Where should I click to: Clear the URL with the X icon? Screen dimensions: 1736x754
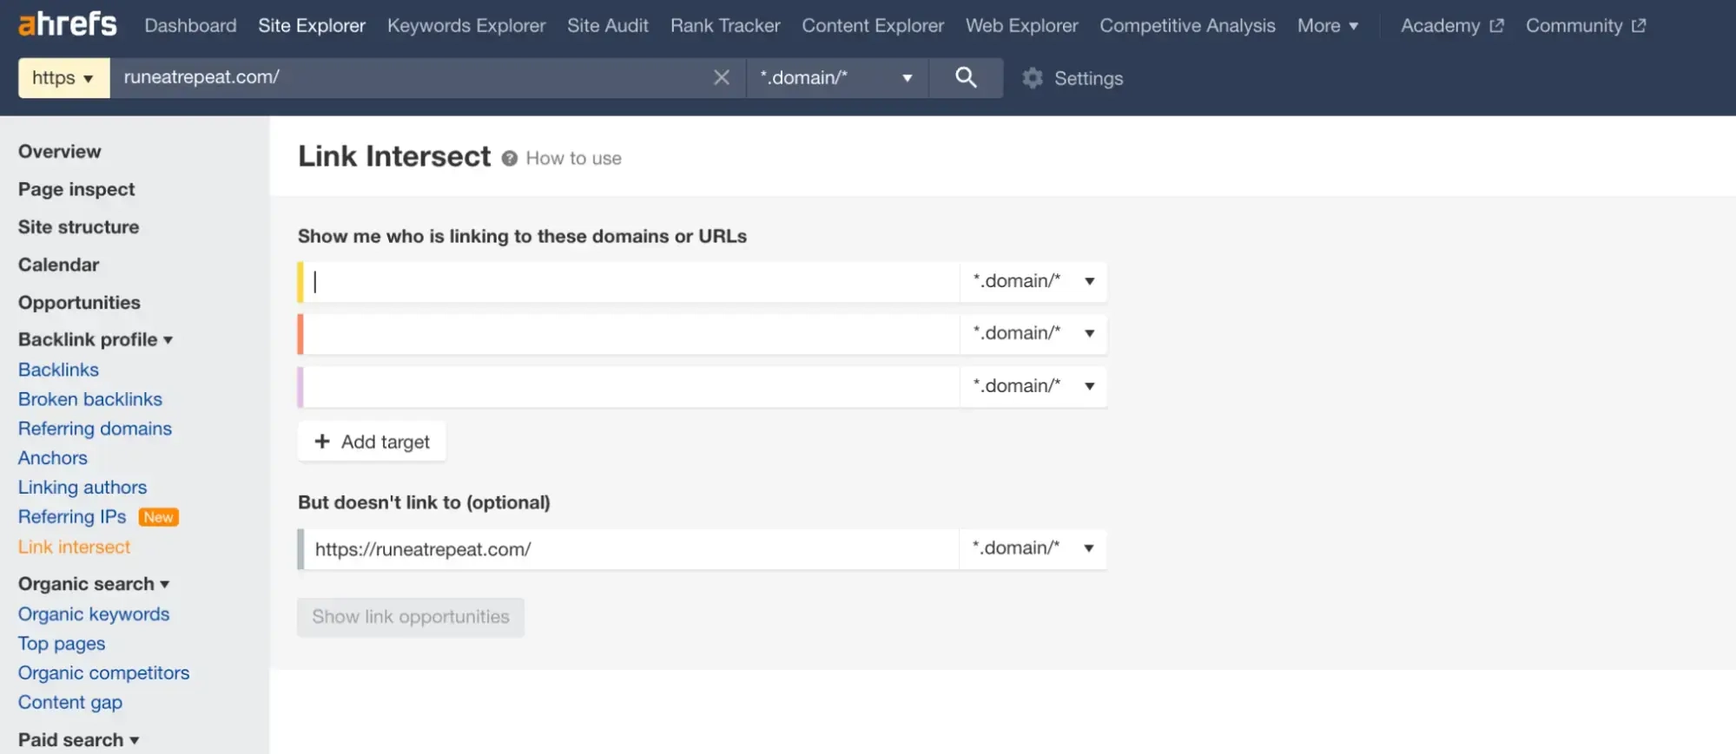(721, 78)
